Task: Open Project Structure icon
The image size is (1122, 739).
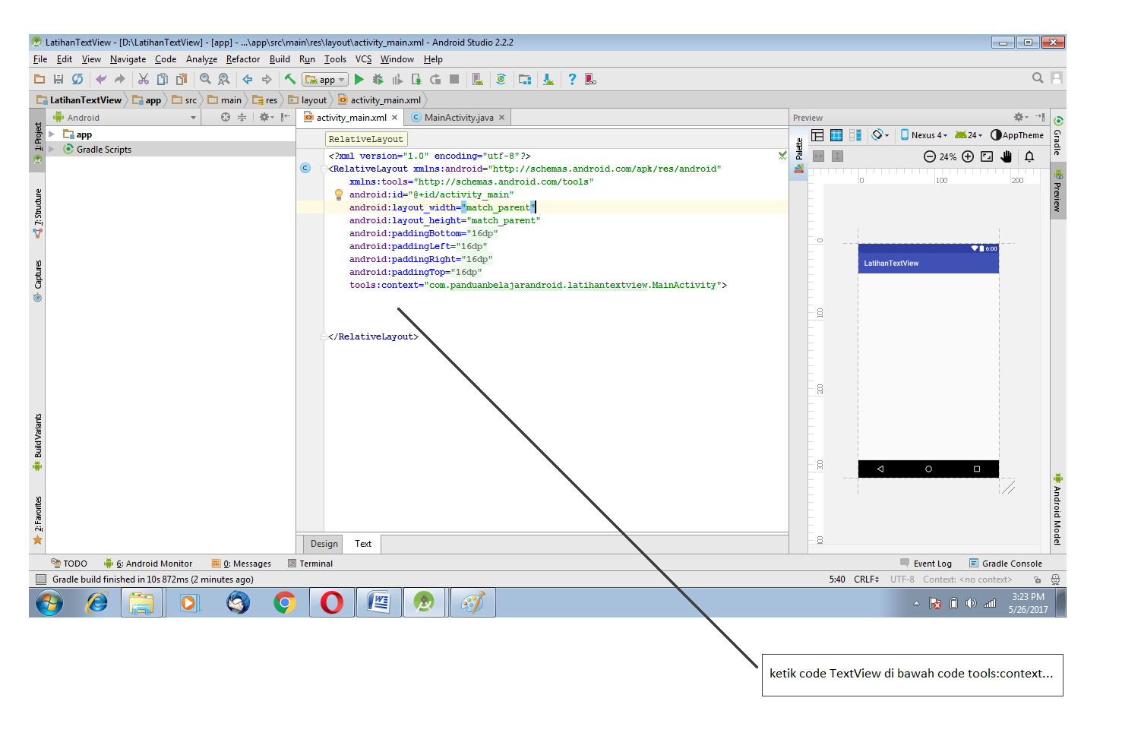Action: tap(525, 79)
